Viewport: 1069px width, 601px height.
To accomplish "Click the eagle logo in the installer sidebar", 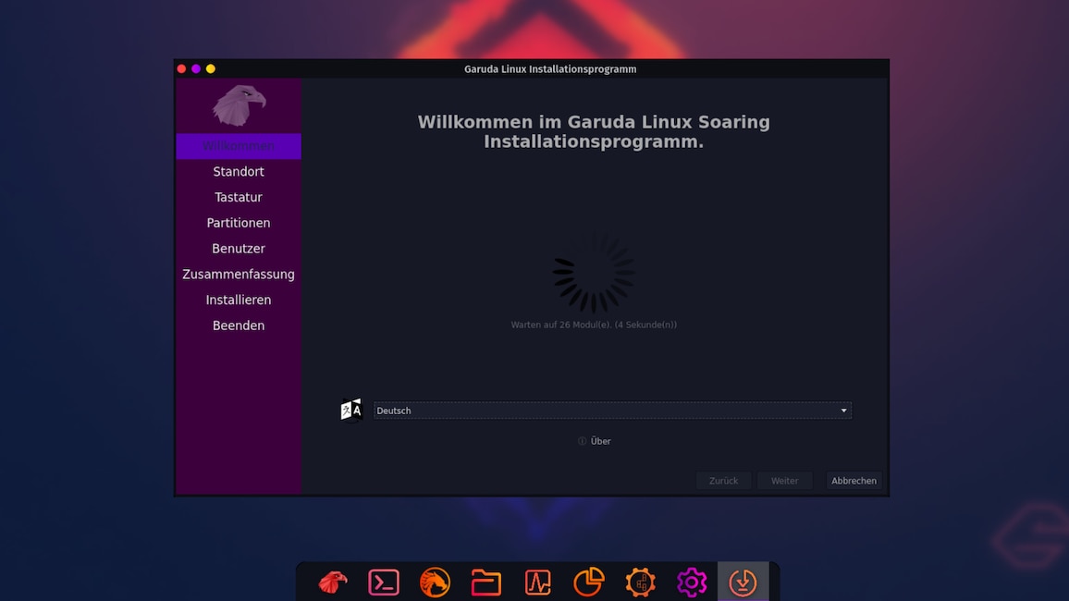I will (239, 104).
